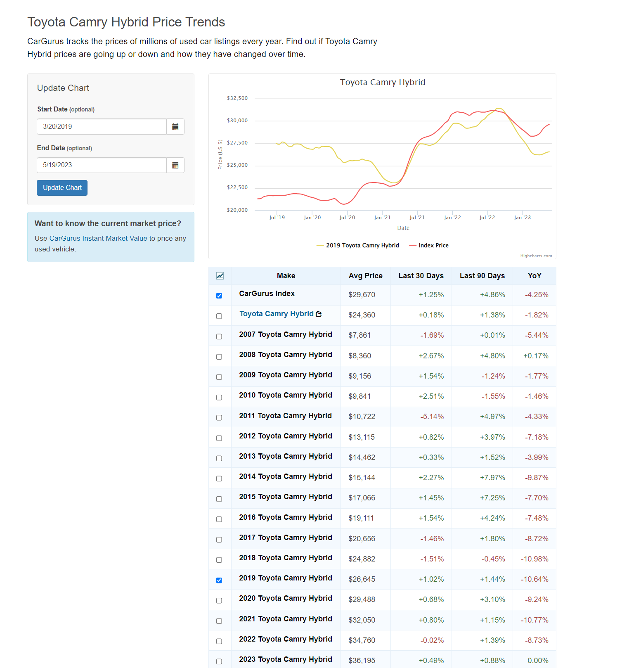The width and height of the screenshot is (622, 668).
Task: Click the YoY column header
Action: click(534, 276)
